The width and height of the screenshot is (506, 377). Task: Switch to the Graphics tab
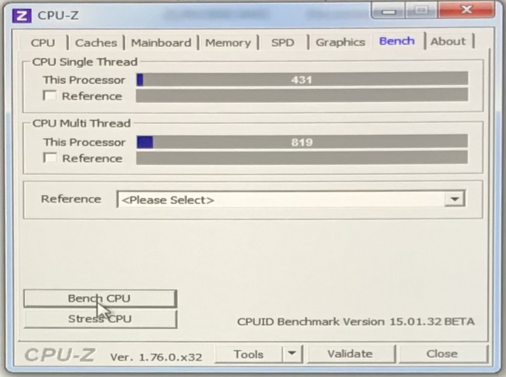[x=340, y=43]
